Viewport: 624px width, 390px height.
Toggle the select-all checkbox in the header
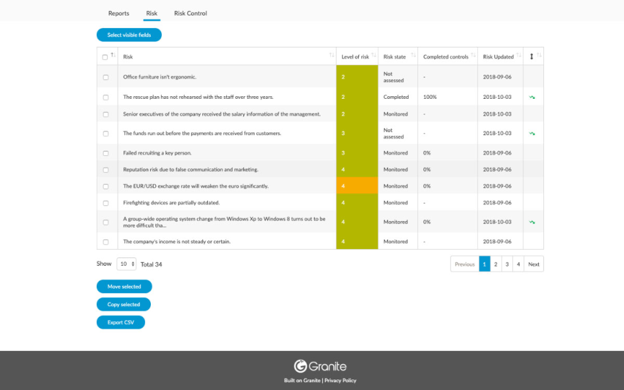[105, 57]
